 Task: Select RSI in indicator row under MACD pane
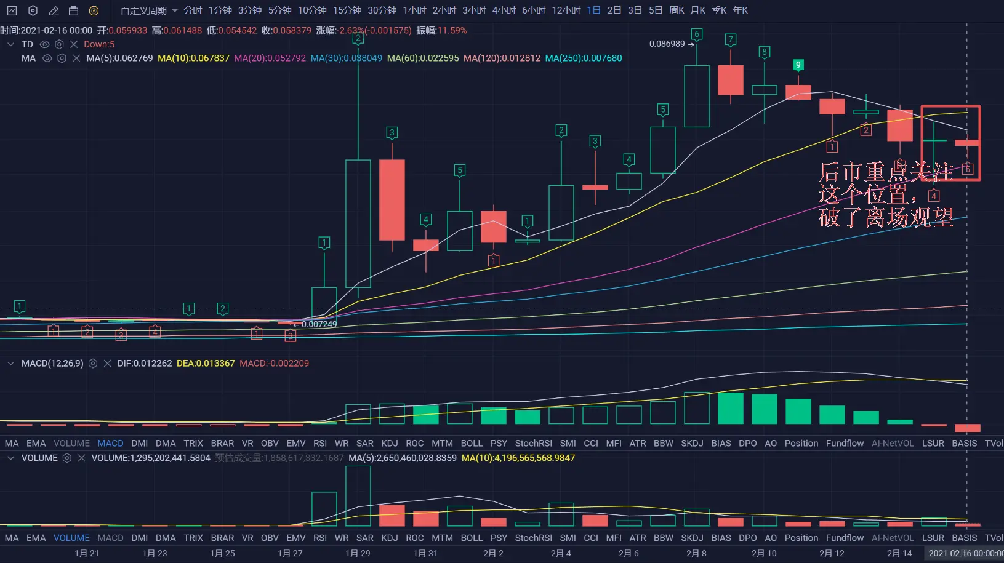pos(320,444)
